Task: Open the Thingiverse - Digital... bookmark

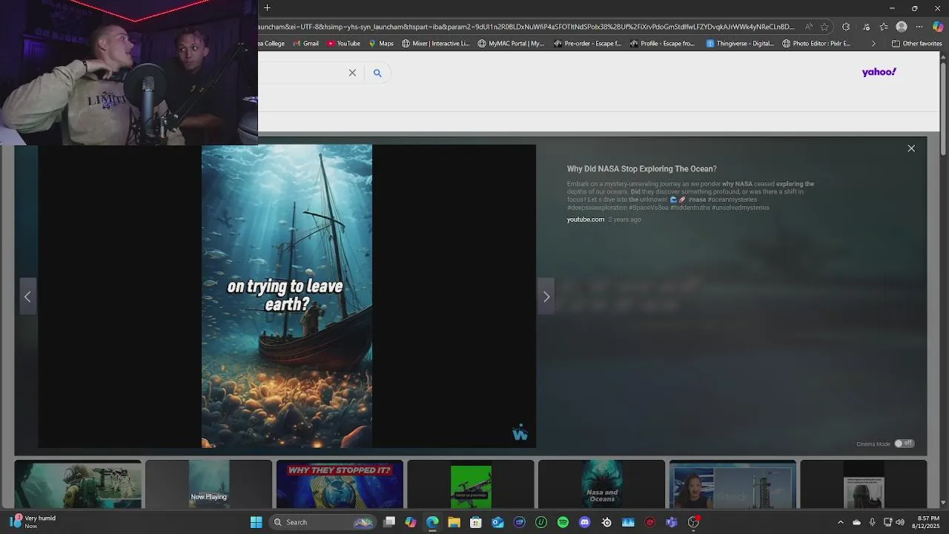Action: (x=740, y=44)
